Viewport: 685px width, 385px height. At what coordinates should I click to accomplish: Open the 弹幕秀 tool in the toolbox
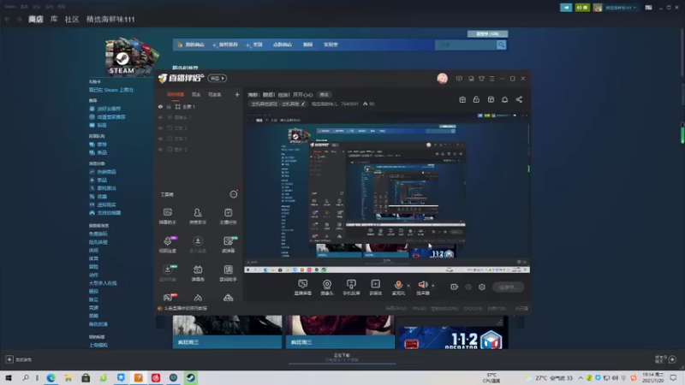[x=198, y=273]
